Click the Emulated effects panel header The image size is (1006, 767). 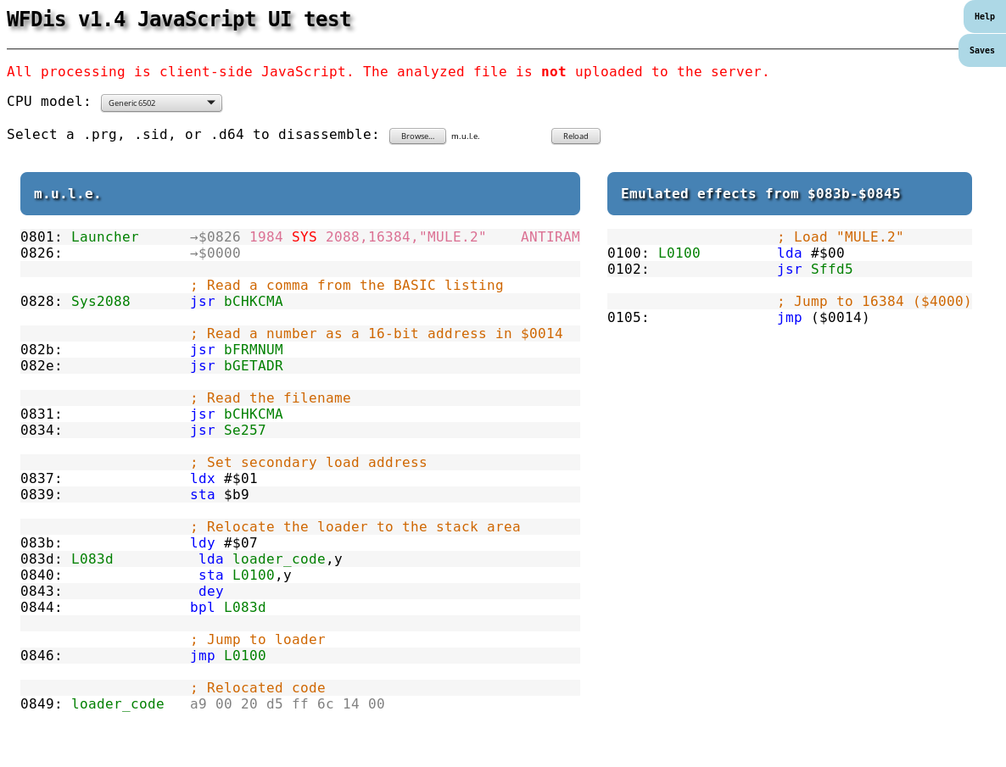[789, 194]
